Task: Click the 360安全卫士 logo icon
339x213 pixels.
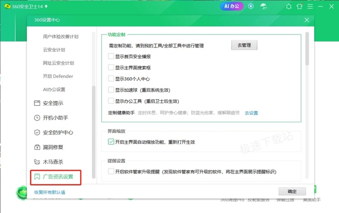Action: (x=7, y=6)
